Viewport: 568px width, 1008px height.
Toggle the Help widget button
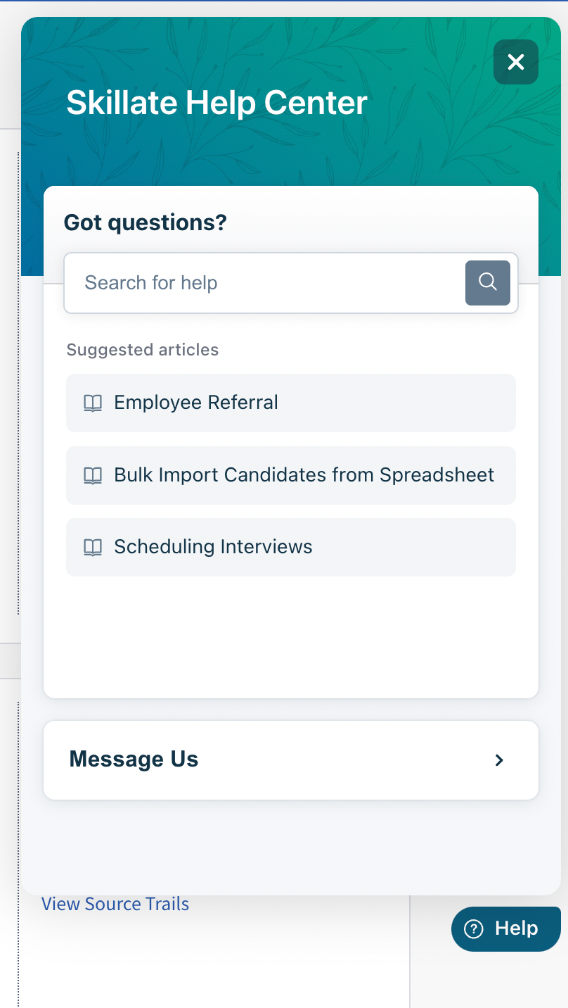(506, 929)
